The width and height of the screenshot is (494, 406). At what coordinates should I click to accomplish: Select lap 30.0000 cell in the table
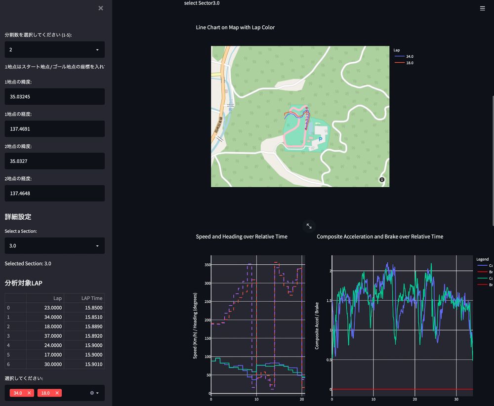[45, 364]
